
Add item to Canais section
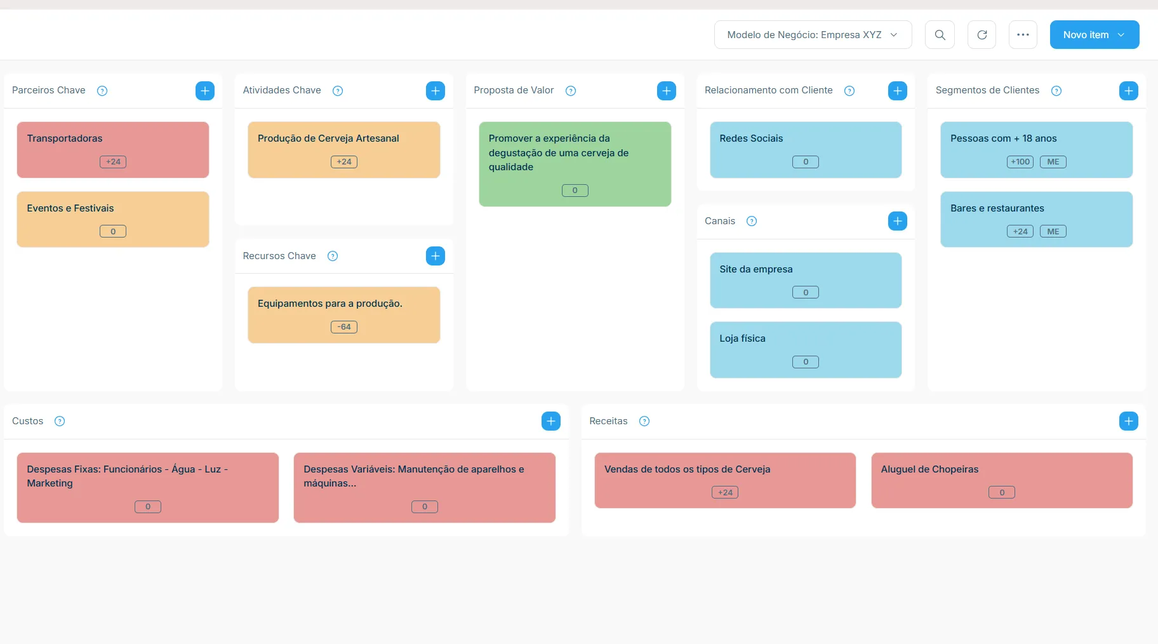898,221
